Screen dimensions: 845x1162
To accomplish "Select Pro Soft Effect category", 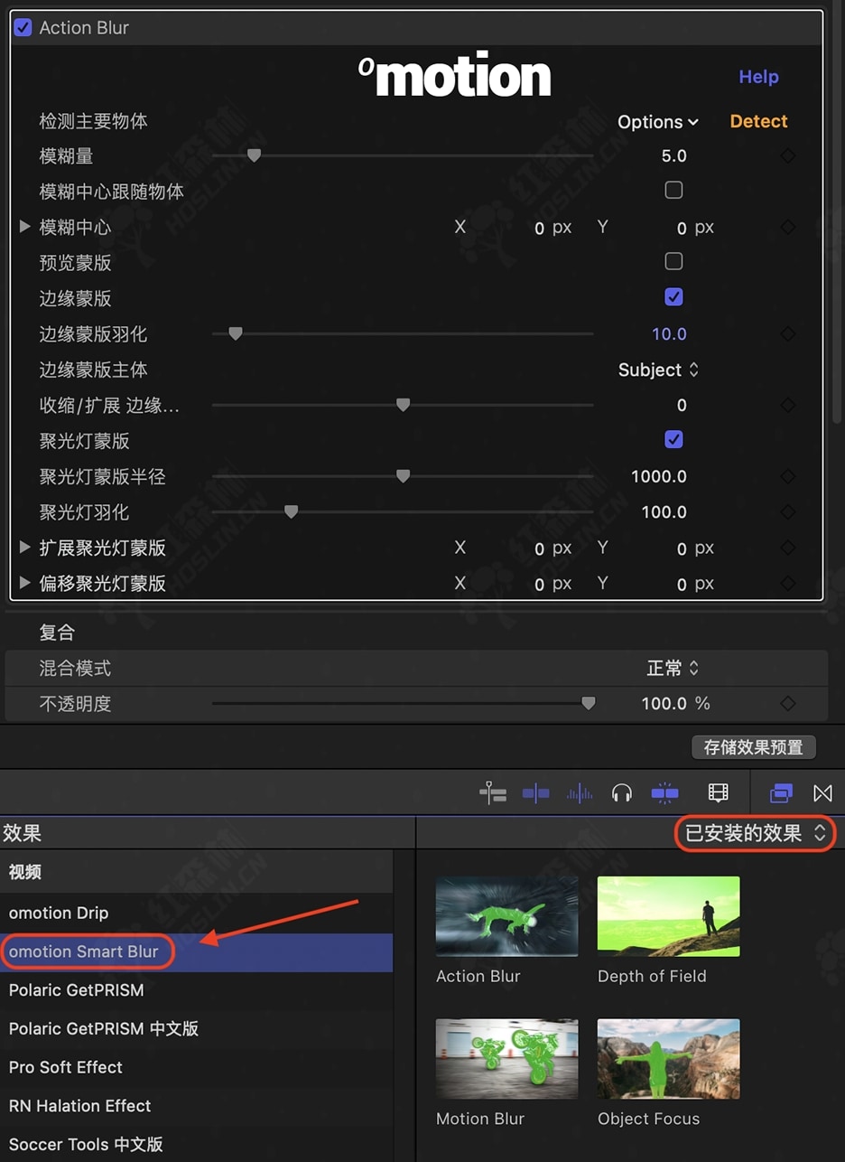I will (x=196, y=1067).
